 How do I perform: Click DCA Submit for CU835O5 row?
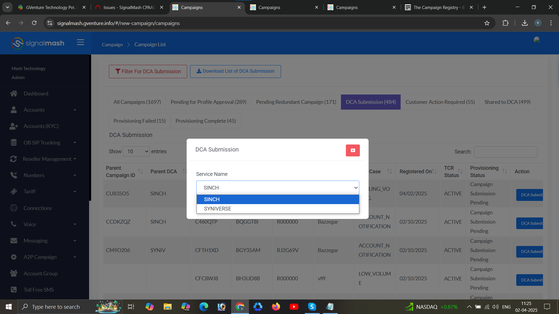530,195
